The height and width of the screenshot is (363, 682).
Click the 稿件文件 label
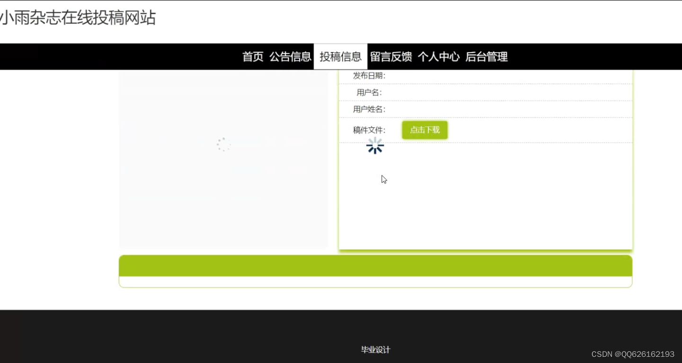tap(369, 130)
